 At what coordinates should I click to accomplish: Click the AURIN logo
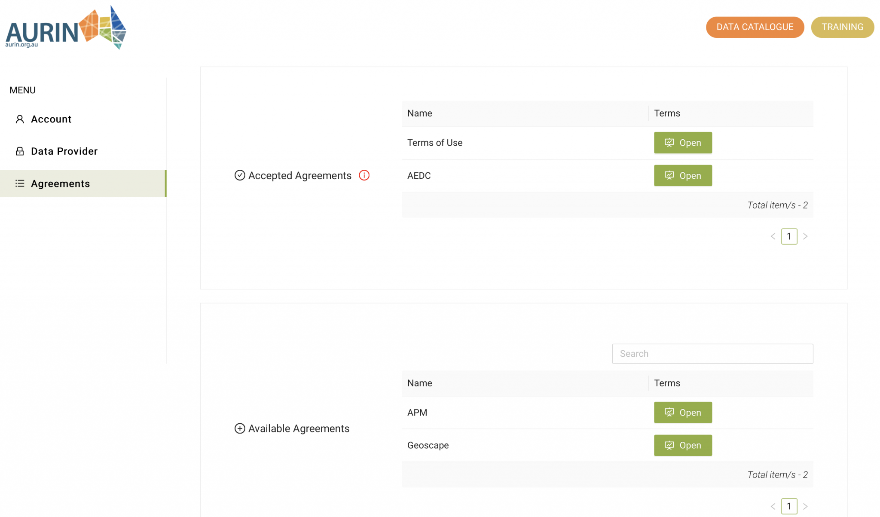pos(66,28)
